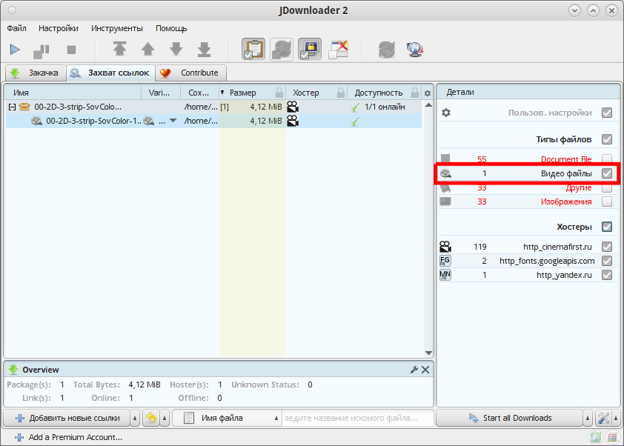Start downloads with the play icon
The height and width of the screenshot is (446, 624).
click(x=15, y=50)
